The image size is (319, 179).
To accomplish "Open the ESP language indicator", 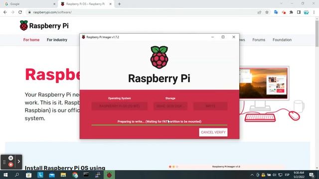I will tap(287, 175).
